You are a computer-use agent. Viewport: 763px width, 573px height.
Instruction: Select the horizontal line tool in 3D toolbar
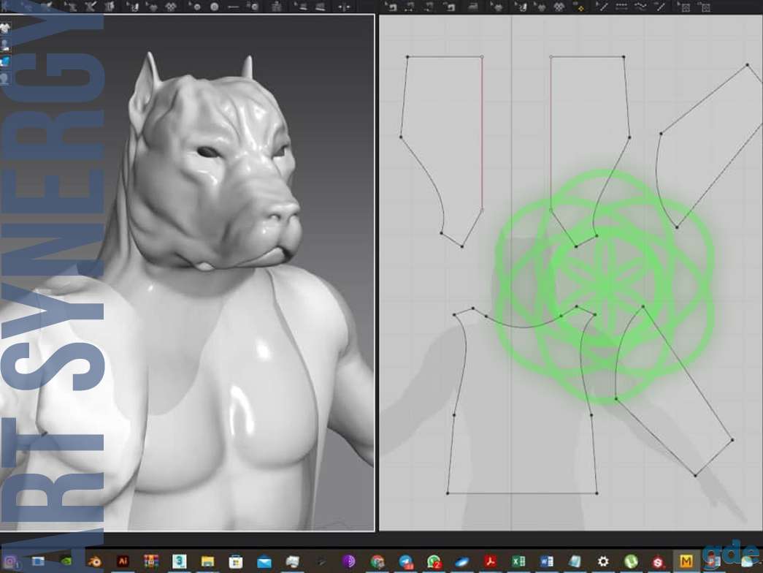click(233, 7)
